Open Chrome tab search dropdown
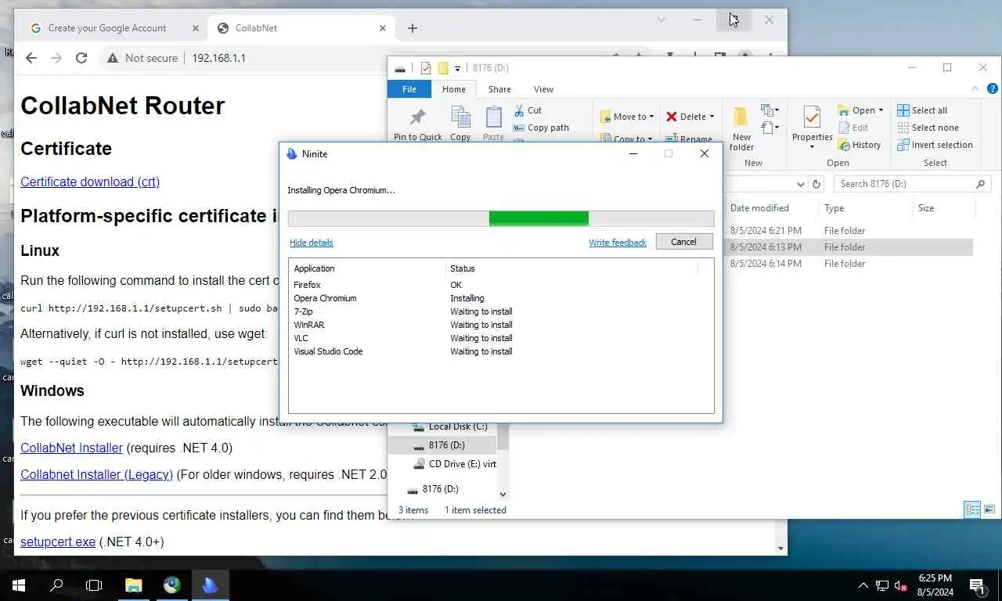Viewport: 1002px width, 601px height. coord(661,20)
